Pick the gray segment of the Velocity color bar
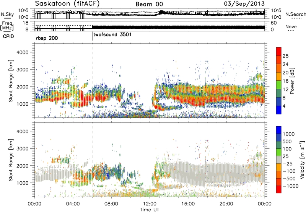The height and width of the screenshot is (212, 306). tap(279, 160)
